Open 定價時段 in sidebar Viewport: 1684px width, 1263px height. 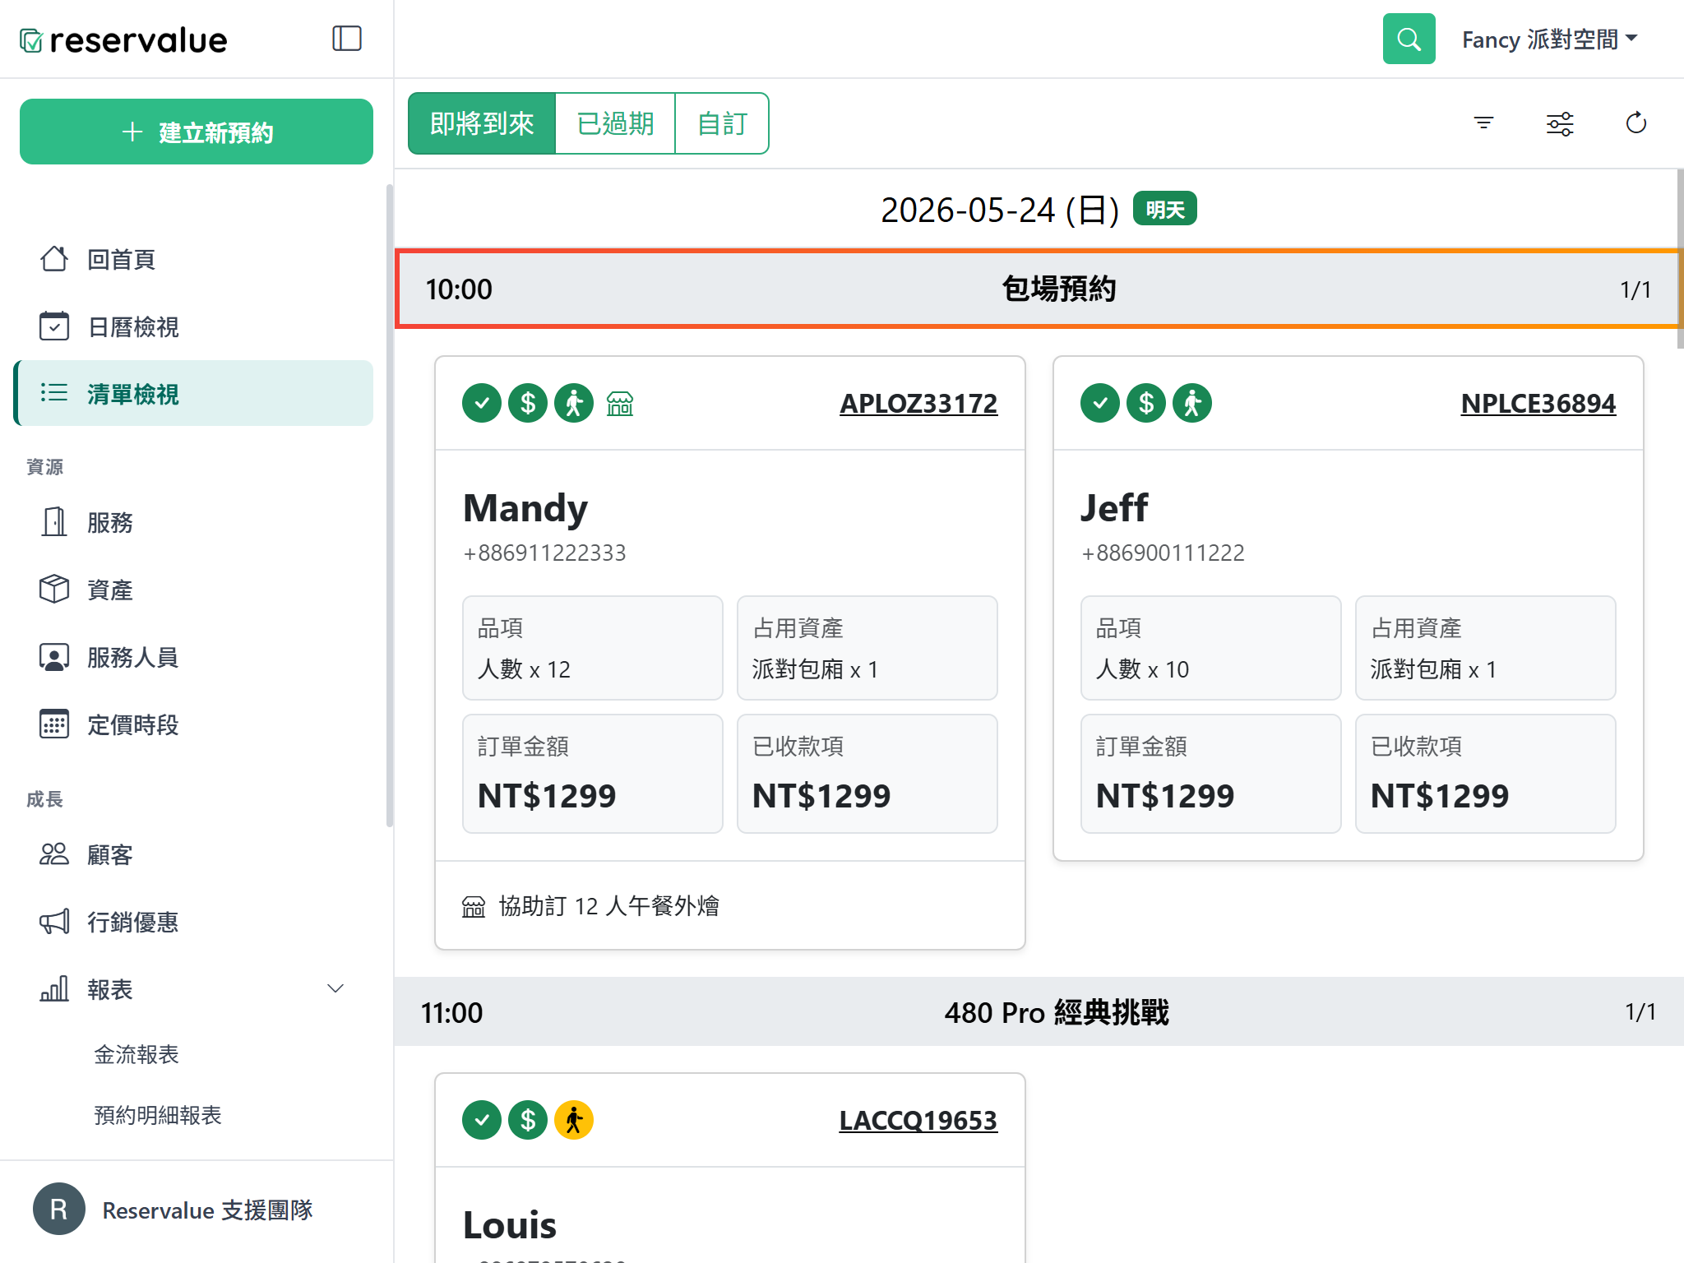click(x=195, y=724)
